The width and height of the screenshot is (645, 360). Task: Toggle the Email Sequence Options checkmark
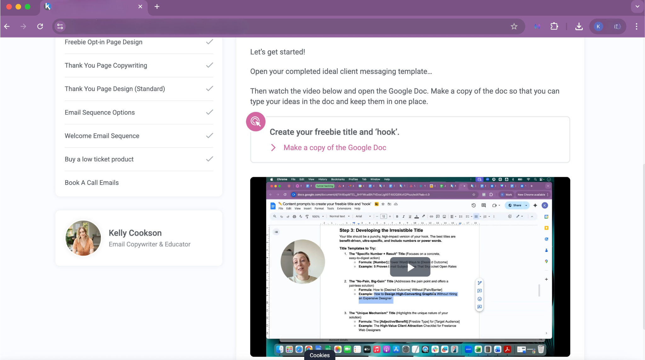[x=209, y=112]
